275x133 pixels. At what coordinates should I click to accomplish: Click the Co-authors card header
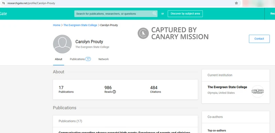pyautogui.click(x=235, y=117)
